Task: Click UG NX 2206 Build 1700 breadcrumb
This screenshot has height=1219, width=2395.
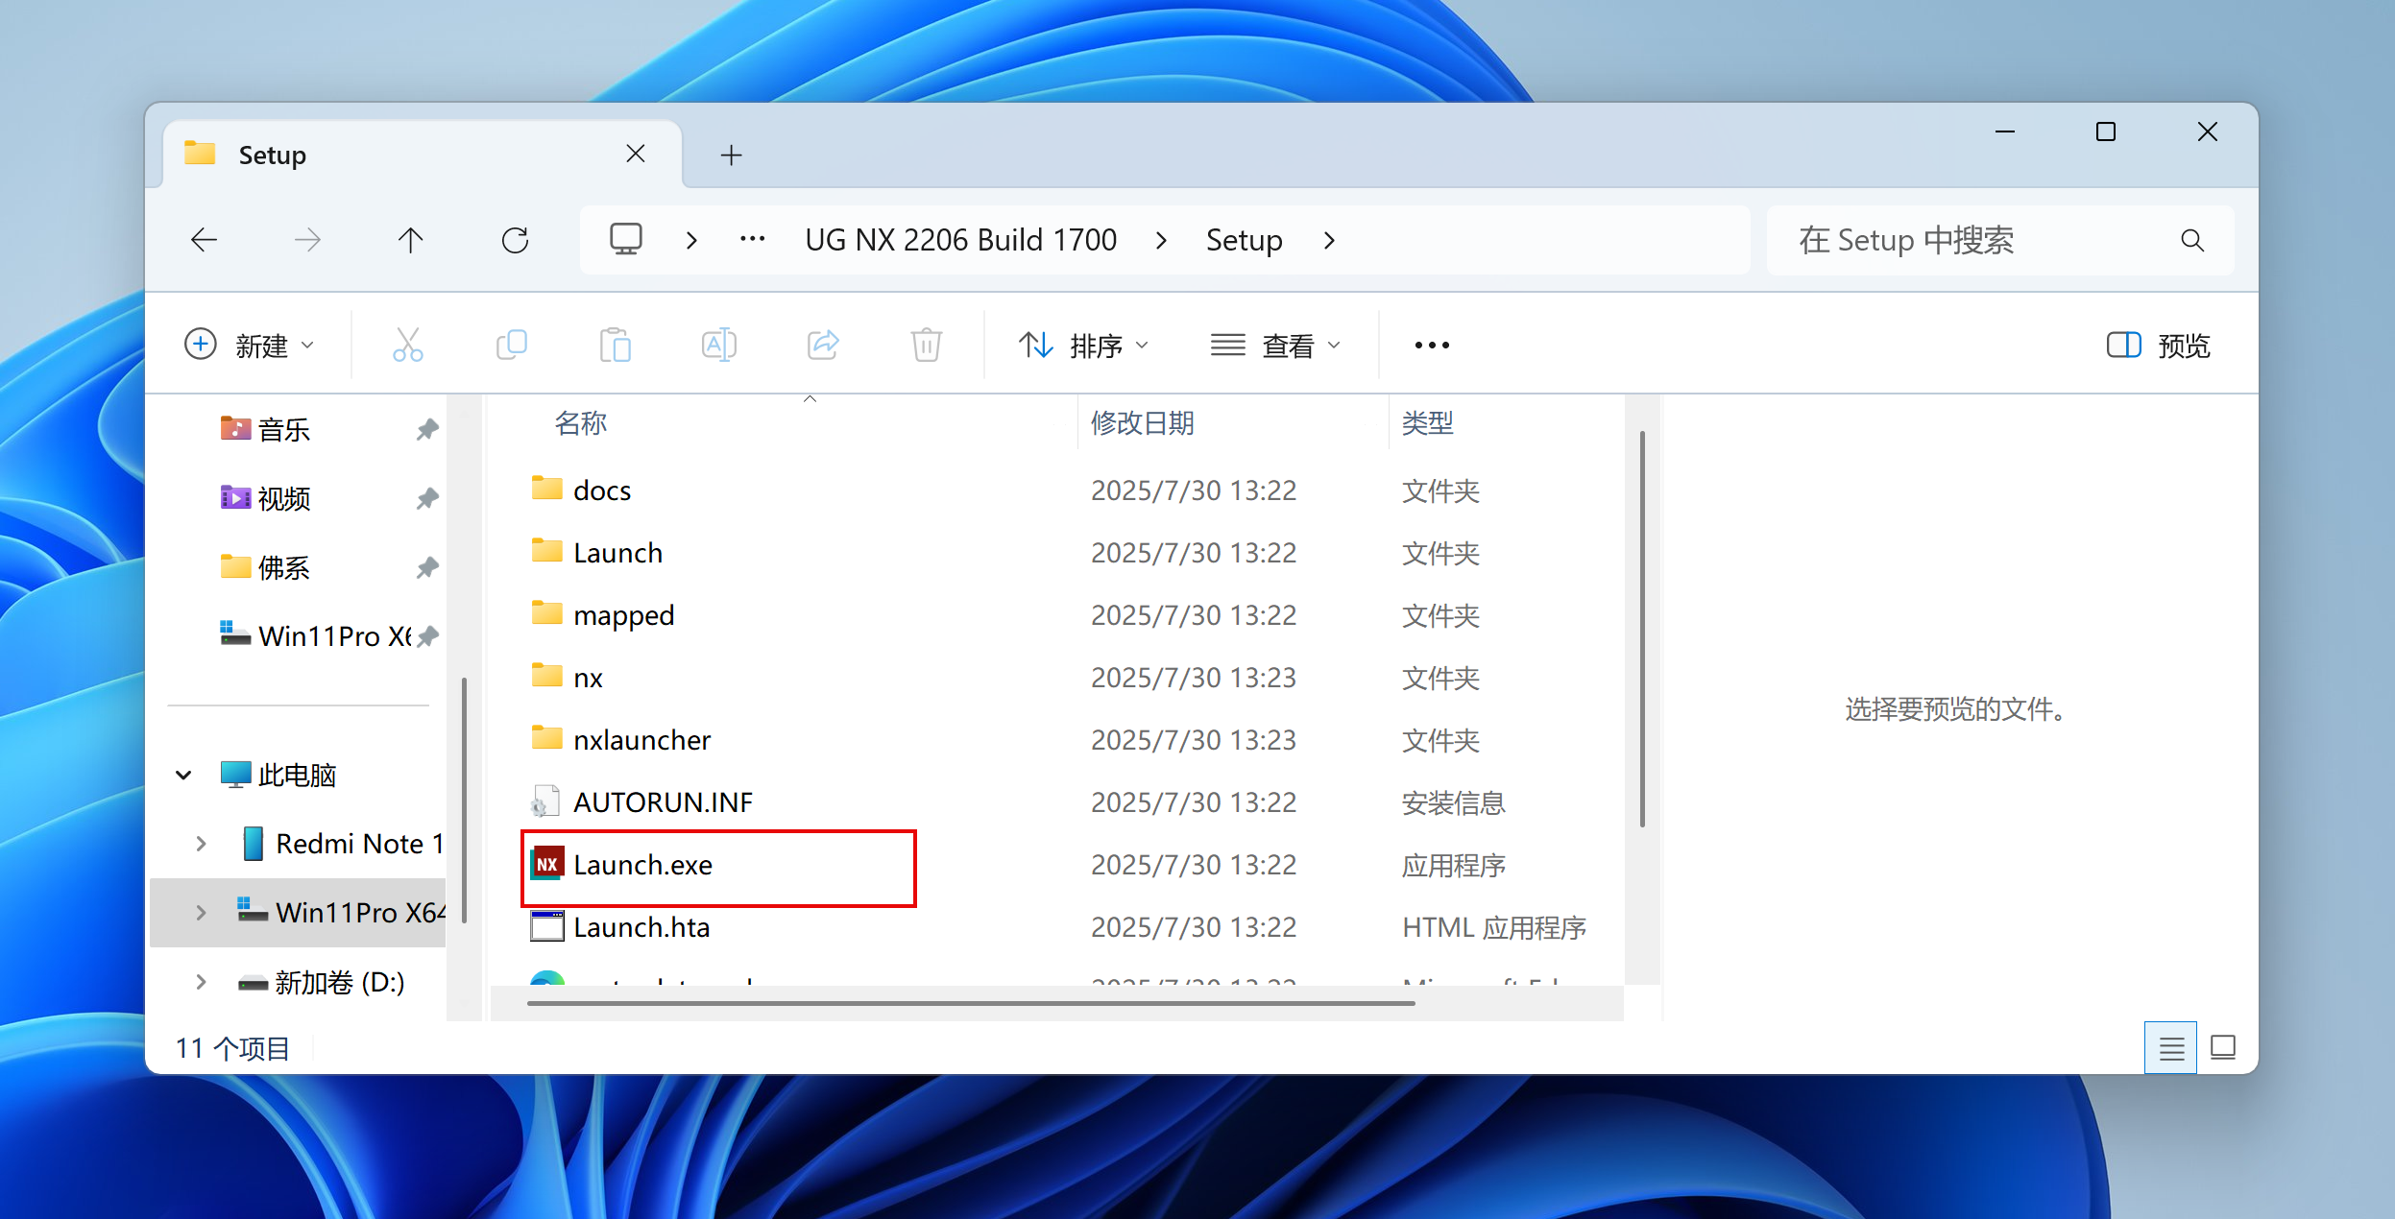Action: [960, 240]
